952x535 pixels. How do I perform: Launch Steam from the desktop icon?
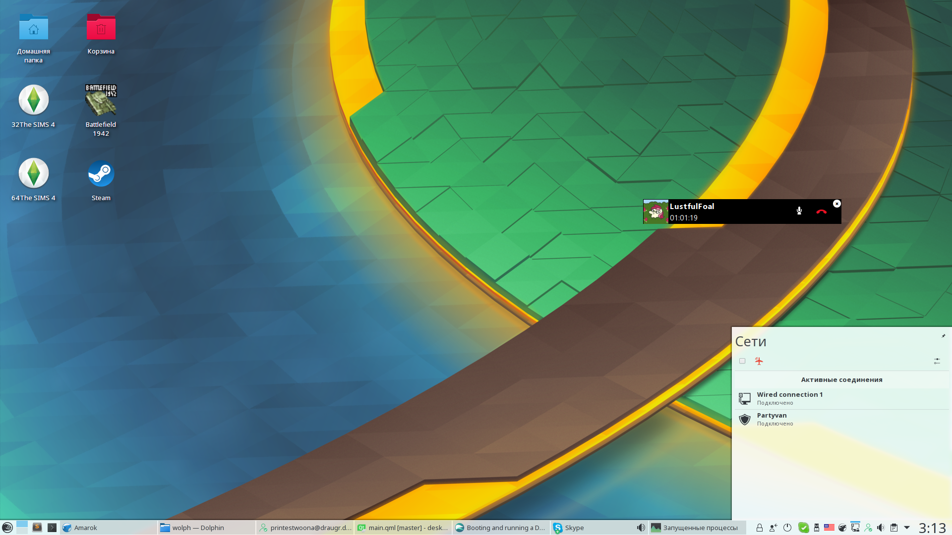(x=101, y=180)
